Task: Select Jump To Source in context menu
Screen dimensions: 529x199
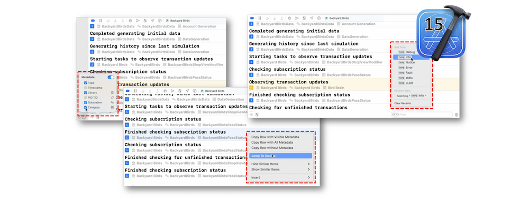Action: tap(280, 156)
